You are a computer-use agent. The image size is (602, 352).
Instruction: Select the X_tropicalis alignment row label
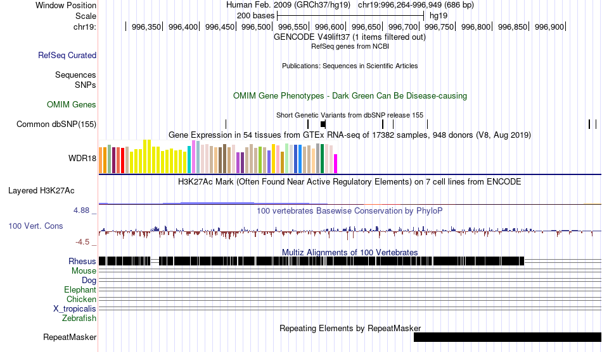click(75, 309)
